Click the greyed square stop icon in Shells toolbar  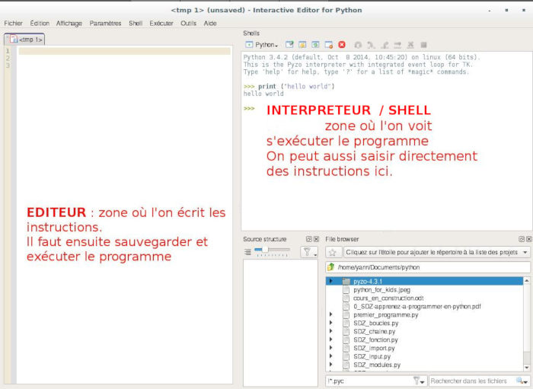pos(423,44)
